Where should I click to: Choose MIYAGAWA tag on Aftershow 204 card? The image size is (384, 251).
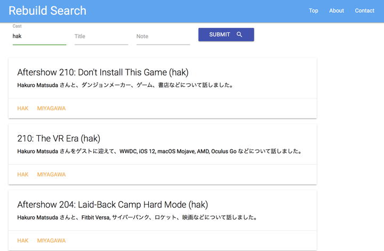click(51, 240)
